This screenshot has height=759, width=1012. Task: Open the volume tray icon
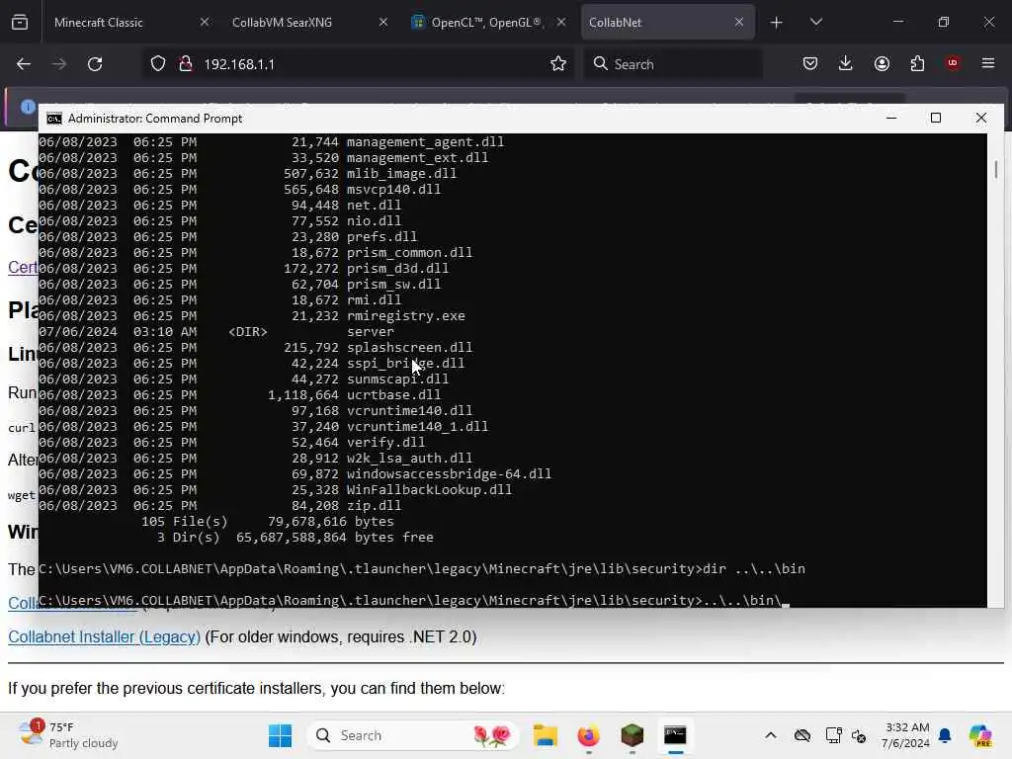click(x=859, y=735)
